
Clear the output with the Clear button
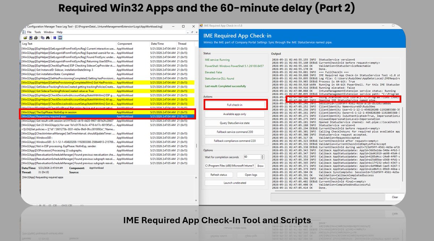395,197
